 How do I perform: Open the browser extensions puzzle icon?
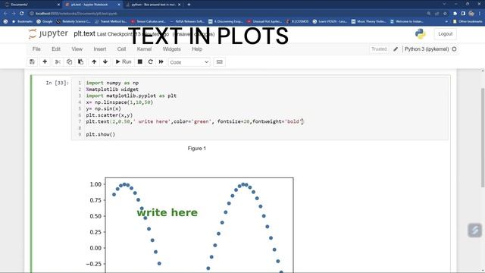[x=455, y=14]
